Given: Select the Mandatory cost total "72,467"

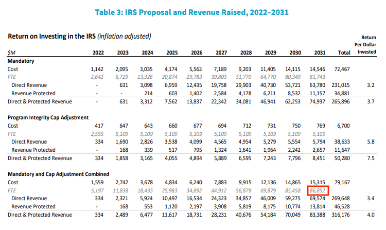Looking at the screenshot, I should coord(342,69).
